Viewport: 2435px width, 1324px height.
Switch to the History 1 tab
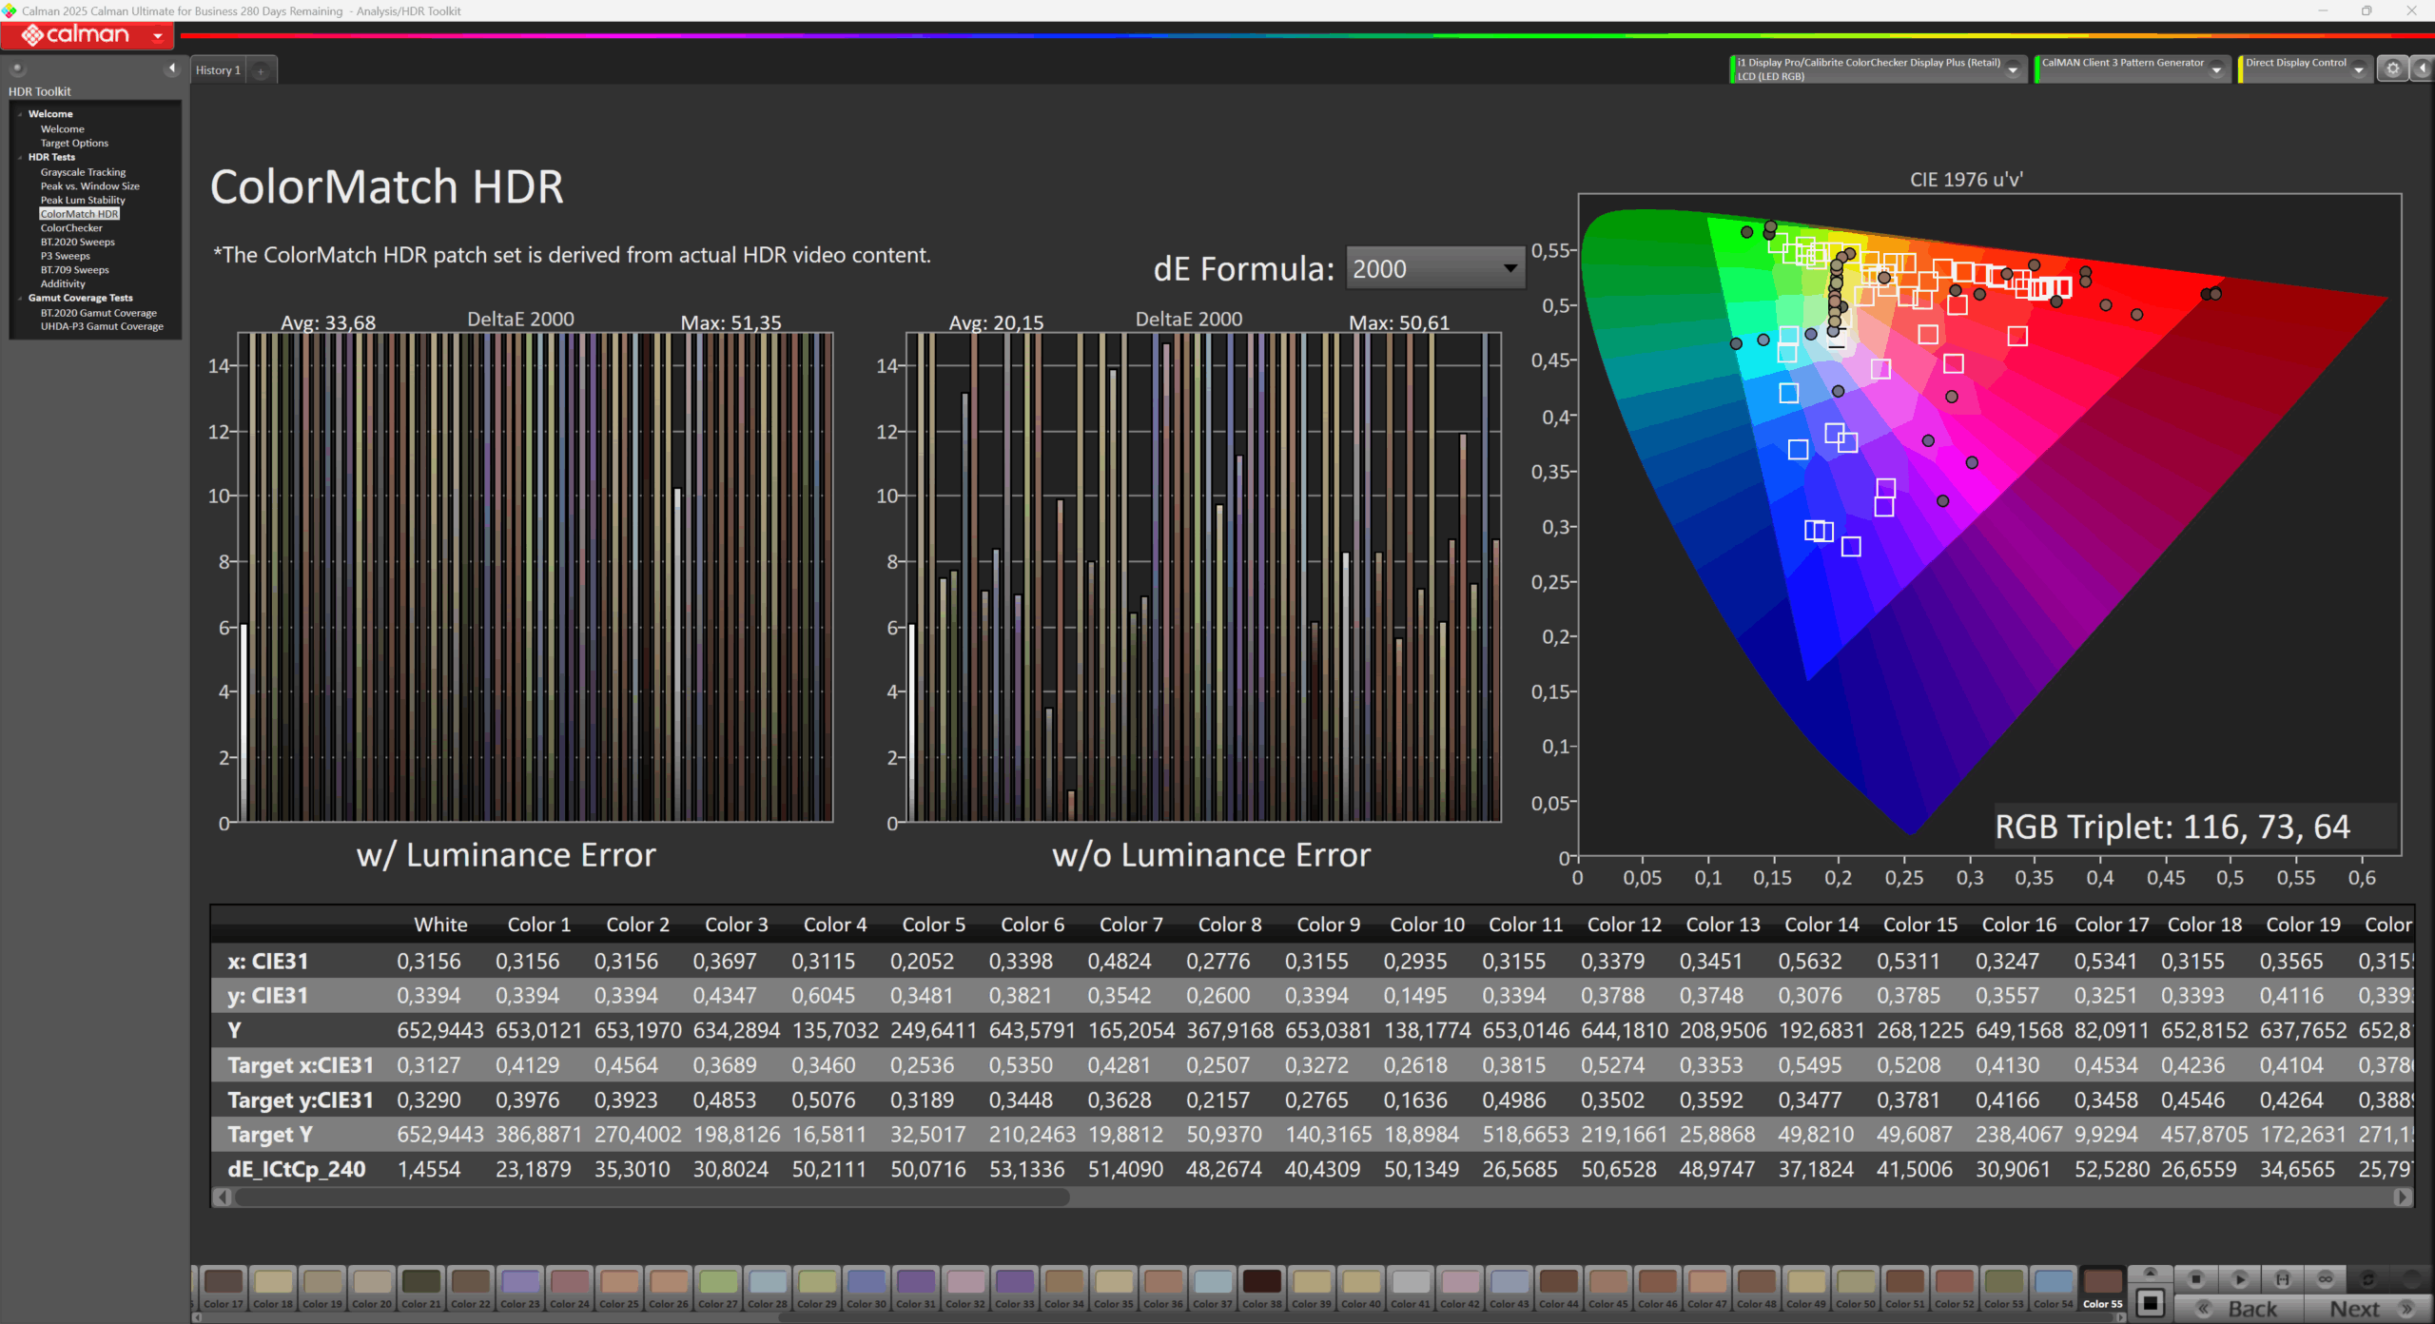pos(217,69)
